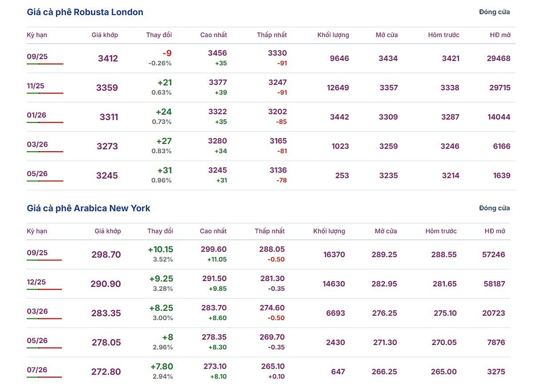Select the 01/26 Robusta contract term

36,115
